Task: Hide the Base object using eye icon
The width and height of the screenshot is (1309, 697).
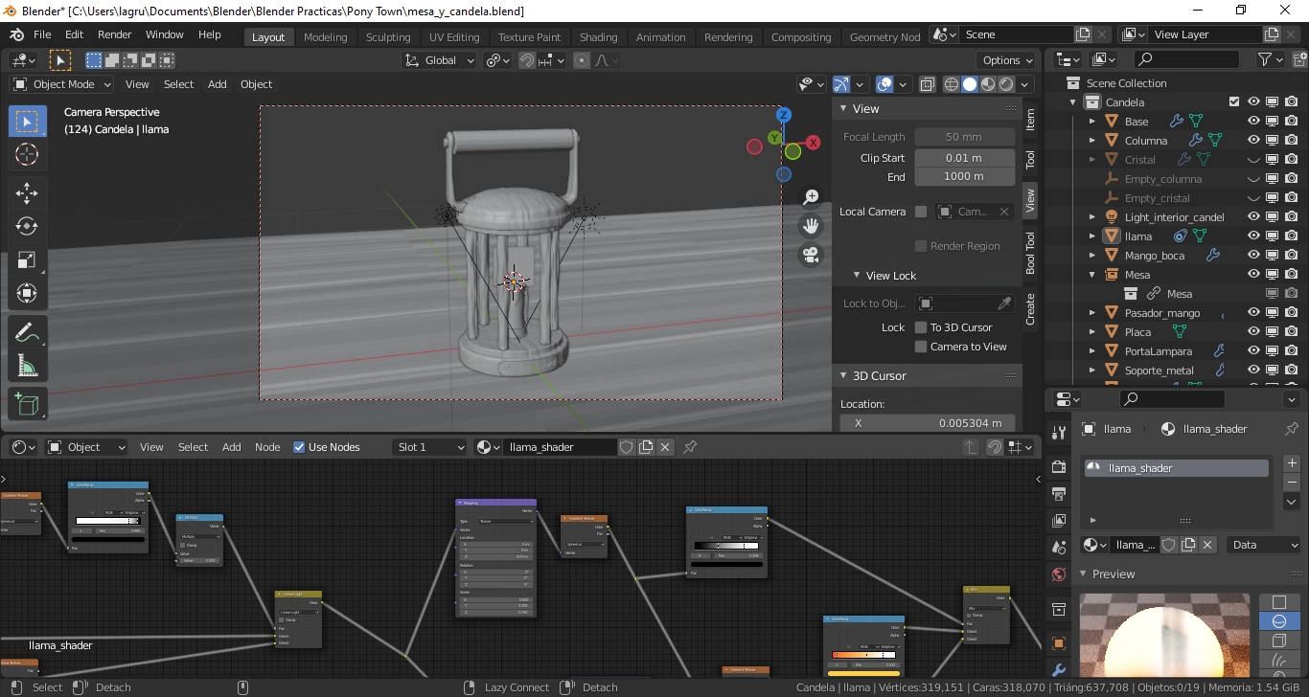Action: point(1252,122)
